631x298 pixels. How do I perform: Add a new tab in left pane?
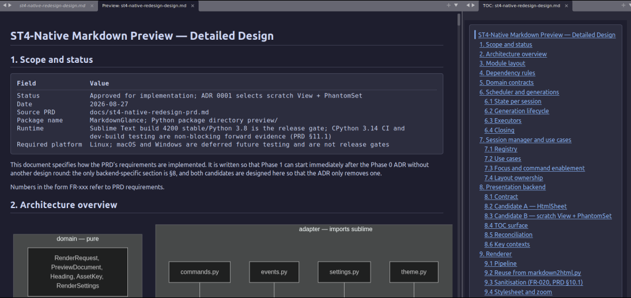[449, 5]
